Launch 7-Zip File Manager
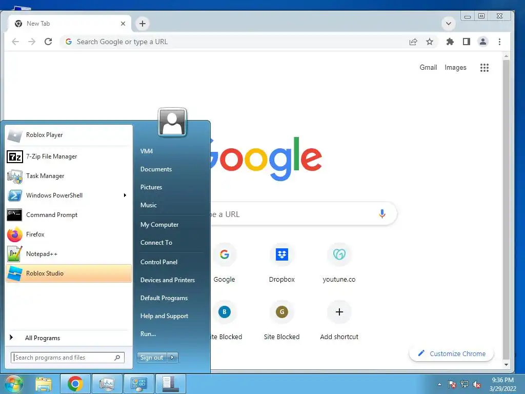The image size is (525, 394). 69,156
